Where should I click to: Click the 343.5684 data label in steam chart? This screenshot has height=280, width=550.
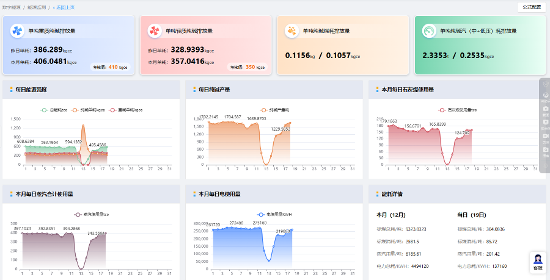pos(96,233)
